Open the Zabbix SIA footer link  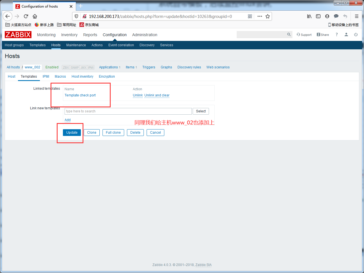[x=204, y=265]
